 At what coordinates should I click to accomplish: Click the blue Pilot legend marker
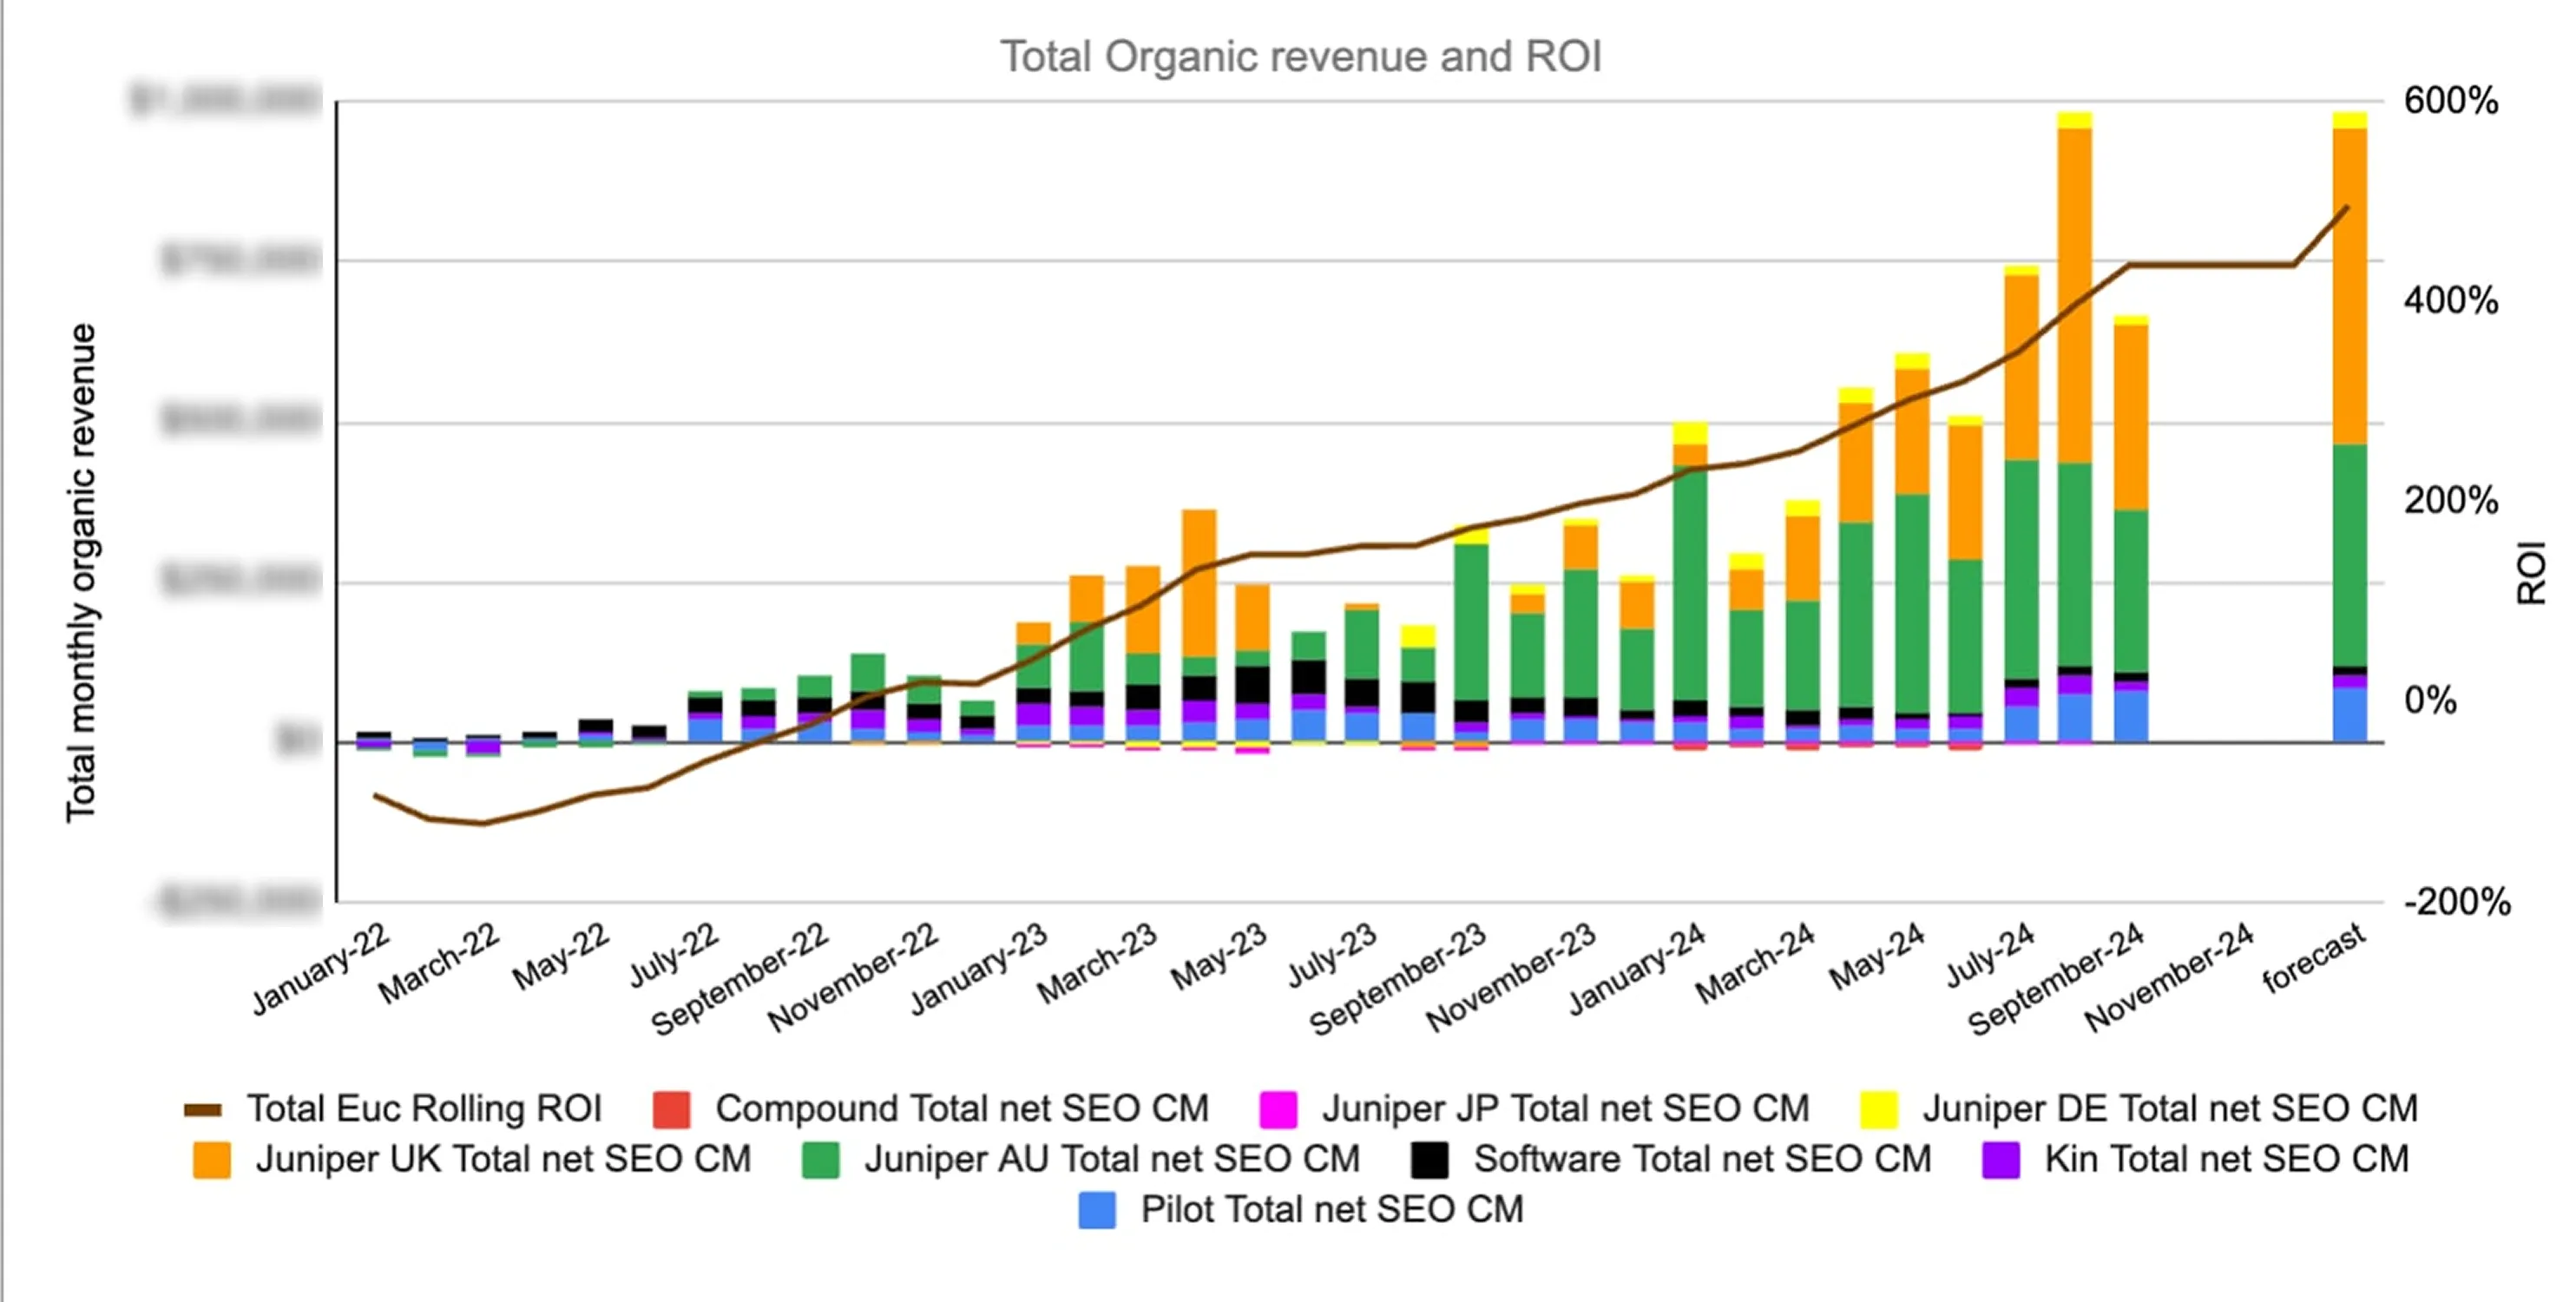(1097, 1210)
